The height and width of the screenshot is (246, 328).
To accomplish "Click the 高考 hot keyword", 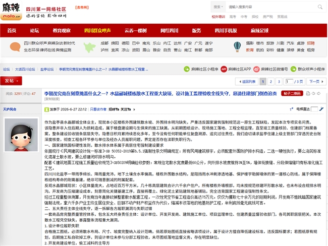I will [x=233, y=17].
